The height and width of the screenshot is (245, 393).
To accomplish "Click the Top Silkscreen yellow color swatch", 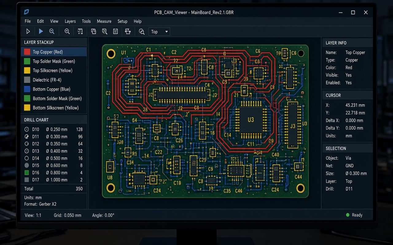I will pyautogui.click(x=27, y=70).
